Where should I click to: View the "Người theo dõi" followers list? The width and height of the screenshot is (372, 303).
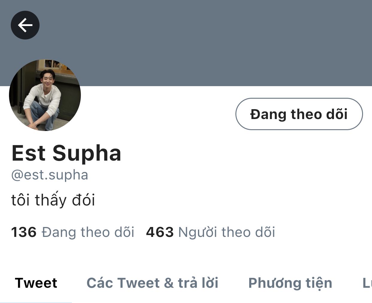(x=227, y=232)
